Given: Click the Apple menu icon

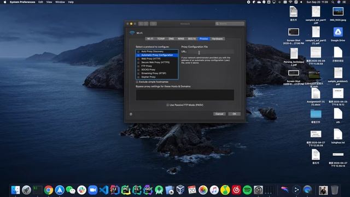Looking at the screenshot, I should [5, 2].
